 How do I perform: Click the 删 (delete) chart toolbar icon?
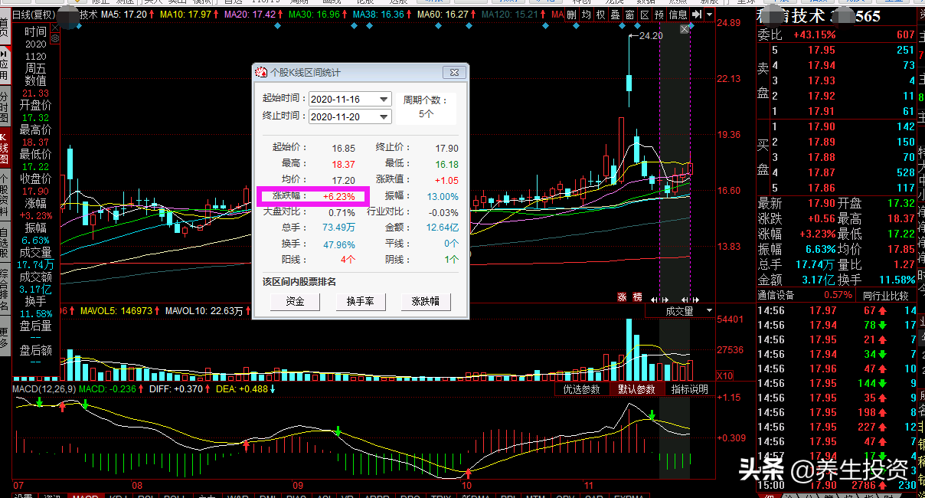coord(572,15)
